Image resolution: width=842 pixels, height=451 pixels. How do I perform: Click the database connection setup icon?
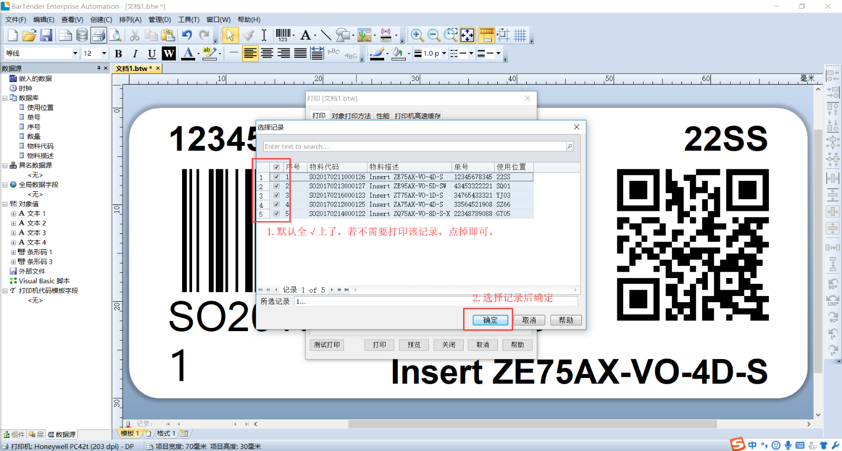[82, 35]
